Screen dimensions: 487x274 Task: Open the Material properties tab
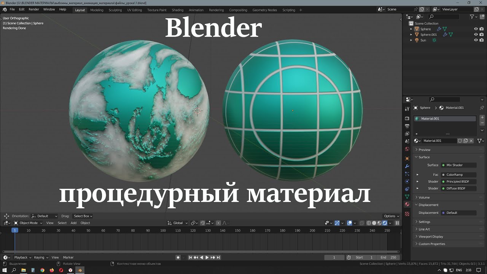[407, 204]
